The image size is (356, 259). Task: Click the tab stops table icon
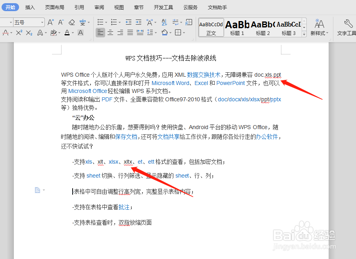(x=189, y=22)
